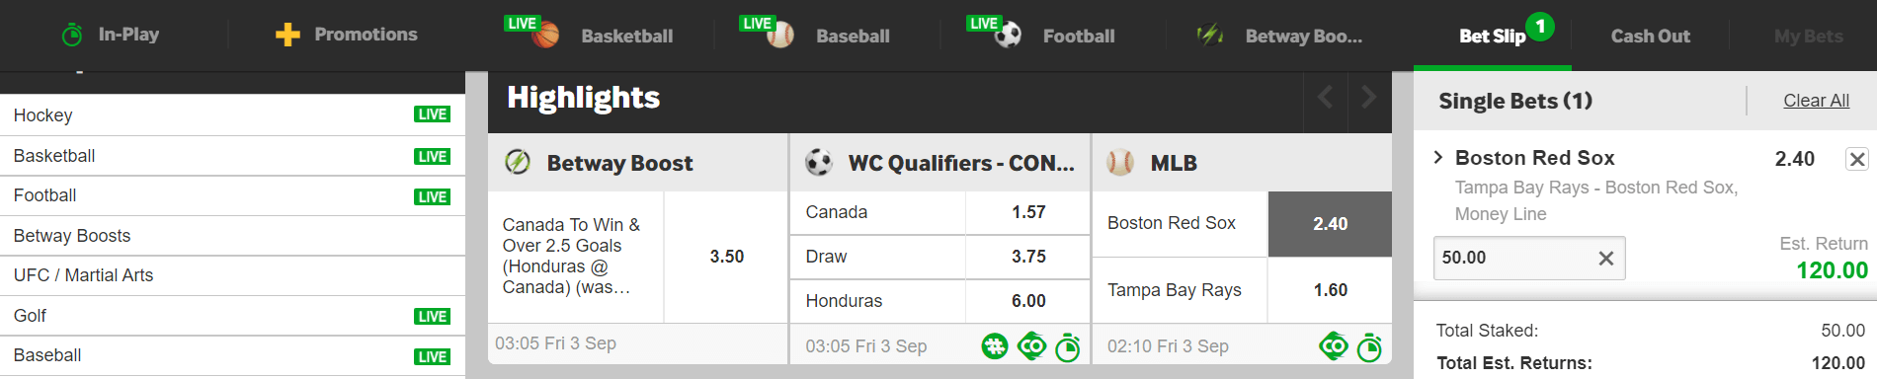Click the in-play stopwatch icon under MLB card
Screen dimensions: 1877x379
pyautogui.click(x=1369, y=347)
